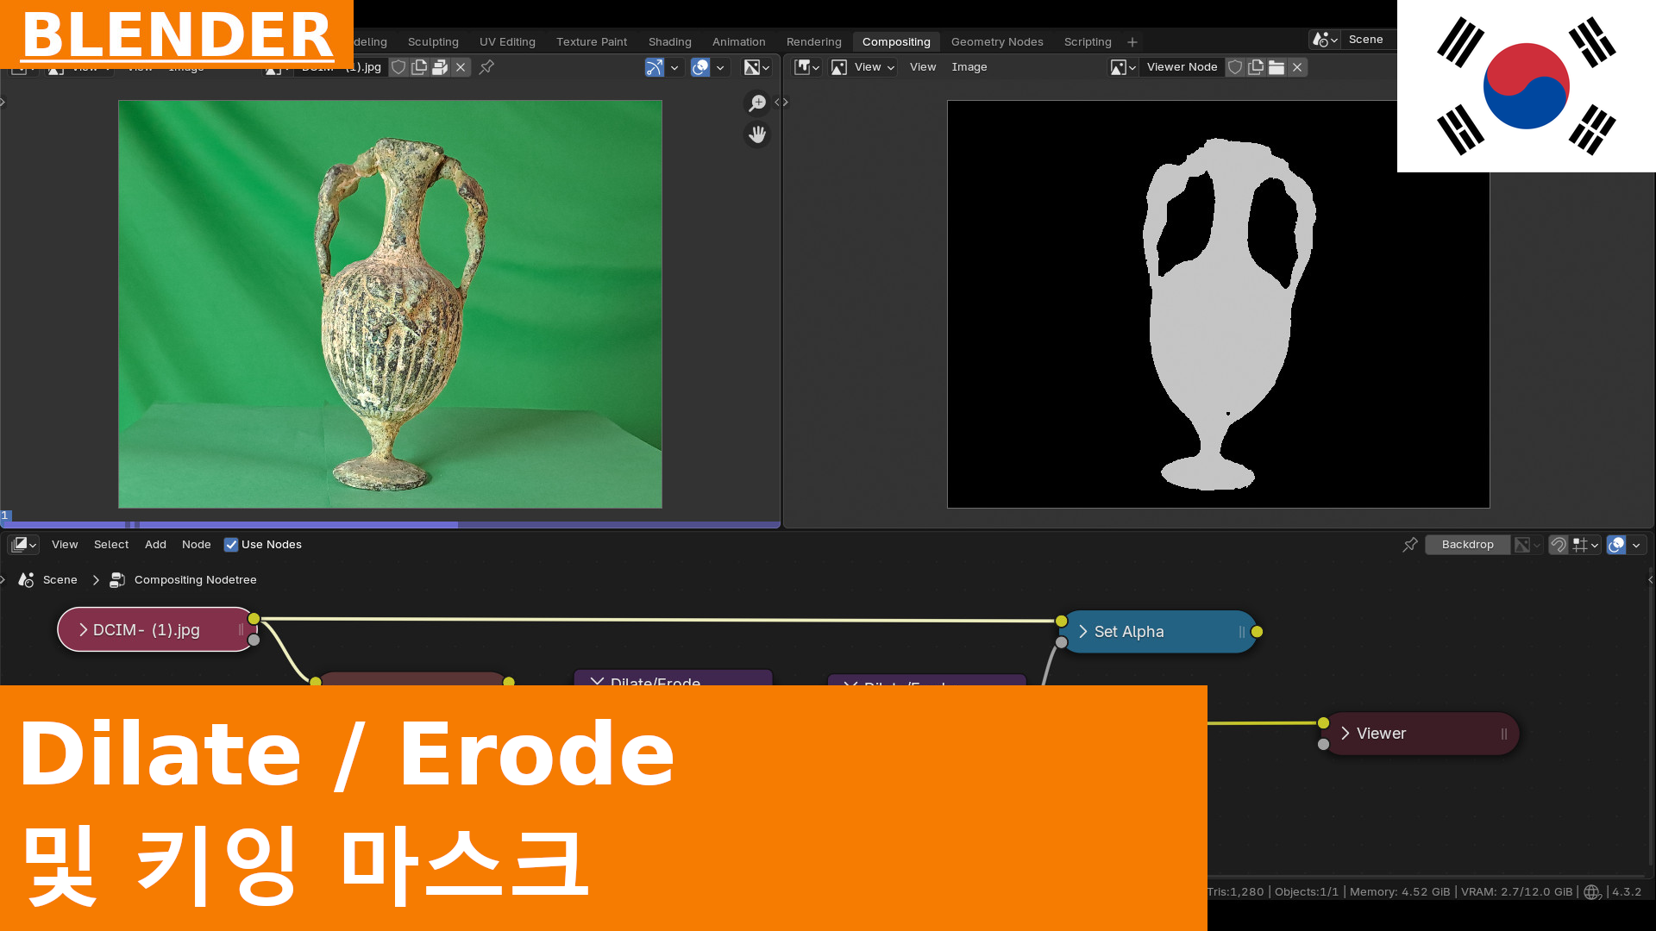Open image browse dropdown beside Viewer Node
The image size is (1656, 931).
[x=1123, y=67]
